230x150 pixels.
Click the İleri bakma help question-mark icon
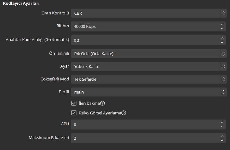coord(103,104)
